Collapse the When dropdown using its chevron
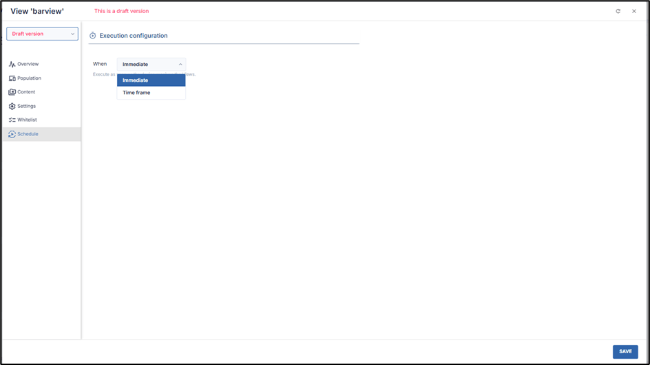650x365 pixels. [180, 65]
